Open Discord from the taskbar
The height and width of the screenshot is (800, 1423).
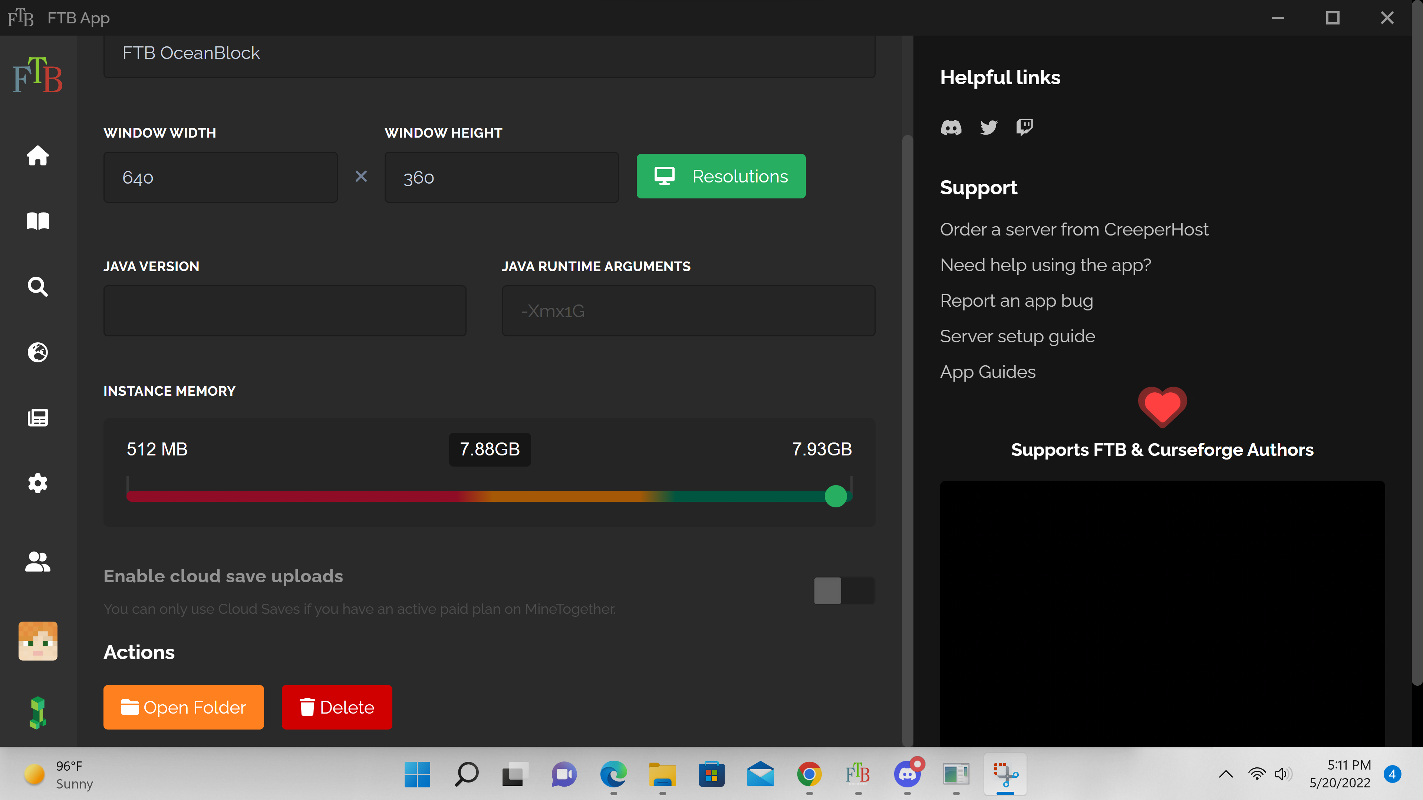click(908, 774)
